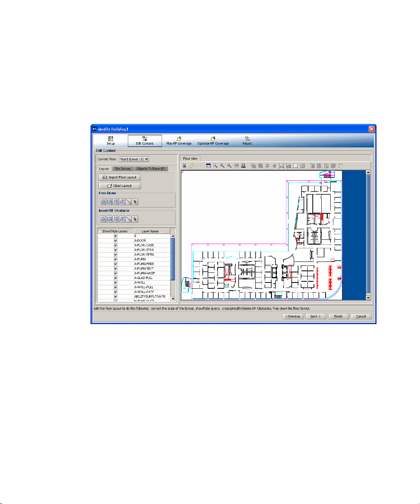The image size is (420, 504).
Task: Select Insert RF Obstacle square tool
Action: [x=110, y=219]
